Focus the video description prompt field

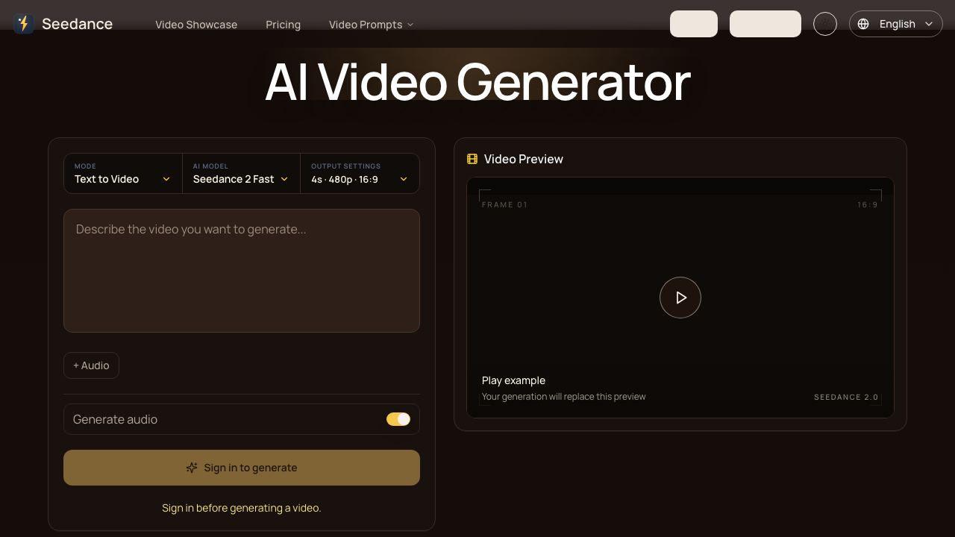tap(242, 271)
